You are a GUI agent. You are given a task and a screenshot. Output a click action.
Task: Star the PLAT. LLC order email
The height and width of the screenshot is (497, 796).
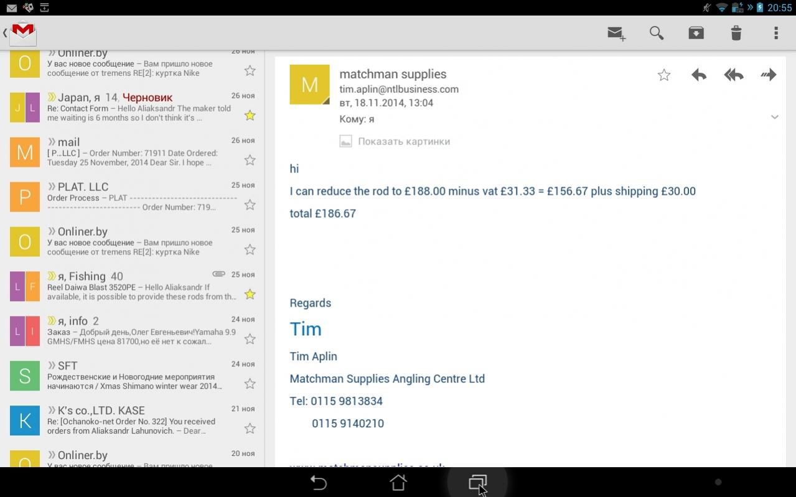coord(250,205)
